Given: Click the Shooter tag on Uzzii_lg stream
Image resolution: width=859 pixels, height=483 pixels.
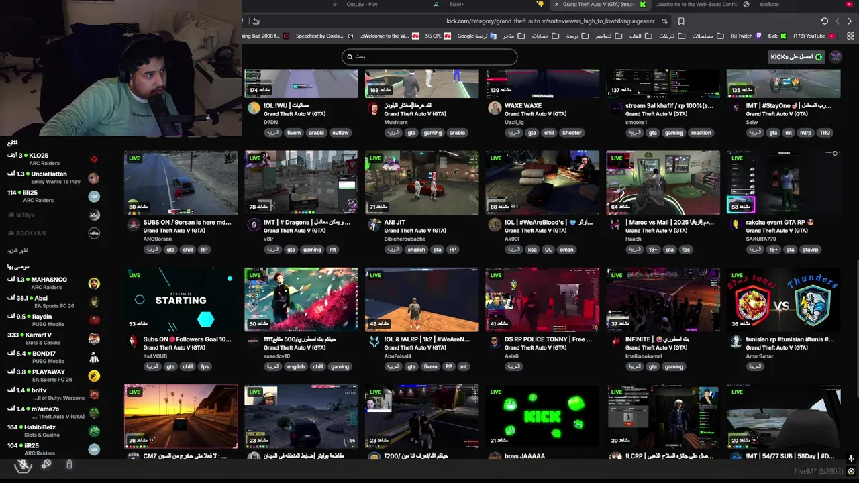Looking at the screenshot, I should click(572, 133).
